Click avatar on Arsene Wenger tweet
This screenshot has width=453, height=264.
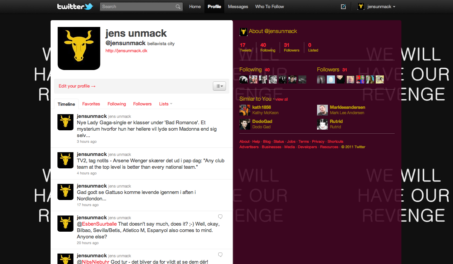[x=65, y=160]
